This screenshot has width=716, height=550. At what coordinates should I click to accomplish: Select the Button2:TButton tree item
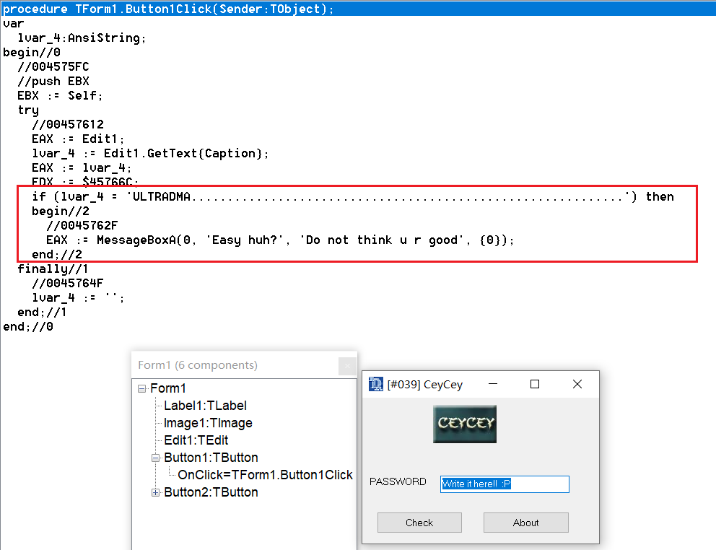pyautogui.click(x=211, y=492)
